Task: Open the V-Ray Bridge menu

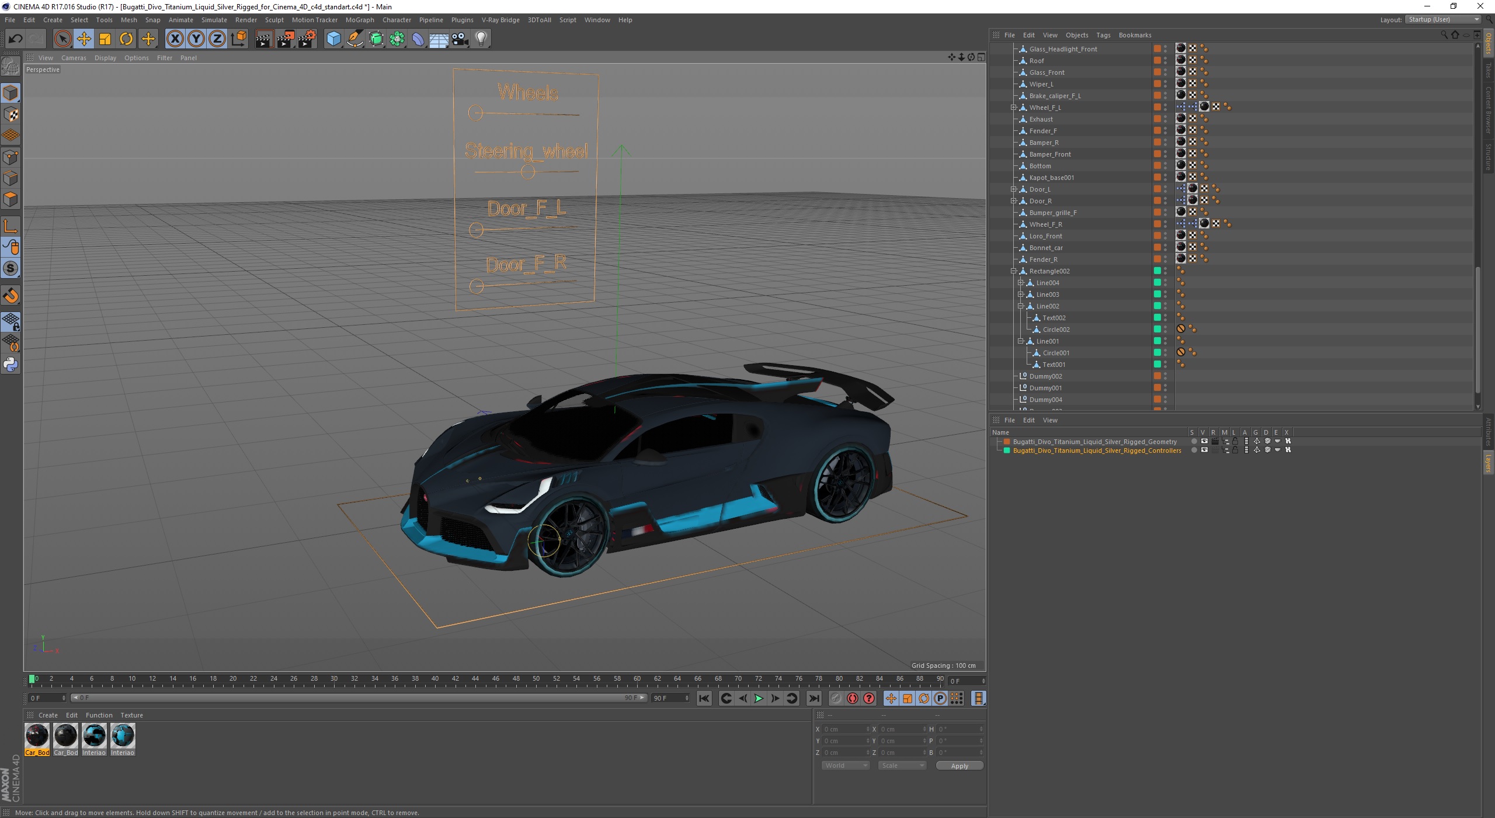Action: (x=500, y=20)
